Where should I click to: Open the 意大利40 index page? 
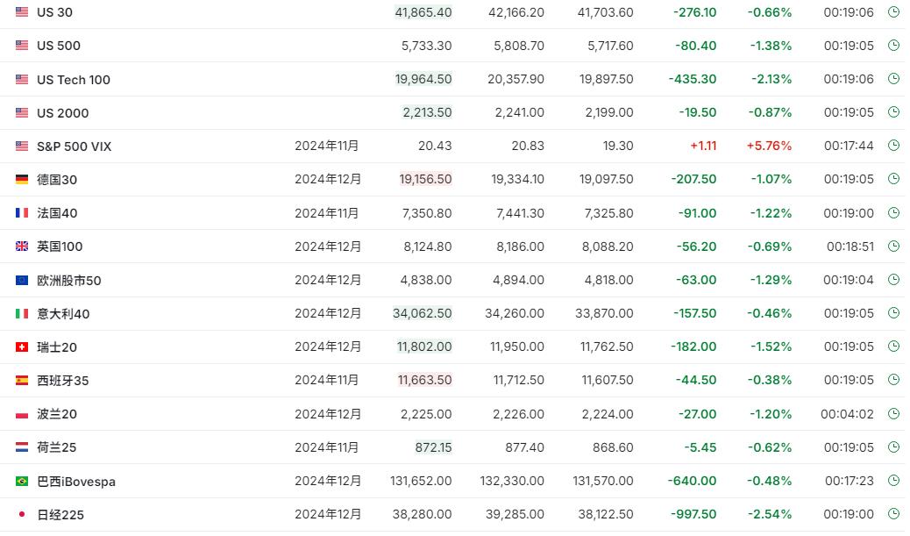pos(63,314)
